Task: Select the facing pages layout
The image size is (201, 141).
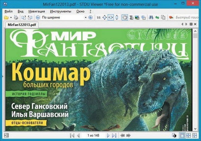Action: 188,136
